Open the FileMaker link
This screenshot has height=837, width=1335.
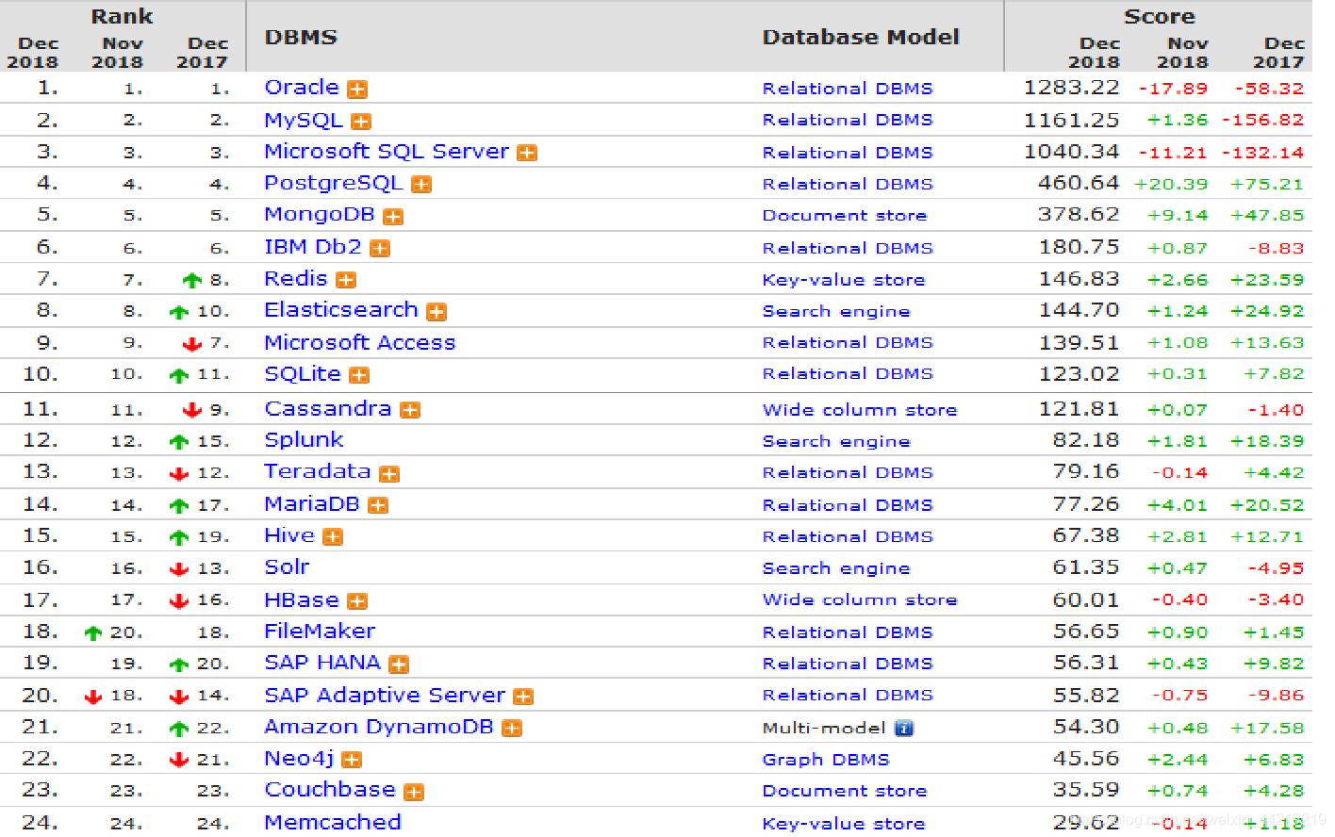(320, 631)
